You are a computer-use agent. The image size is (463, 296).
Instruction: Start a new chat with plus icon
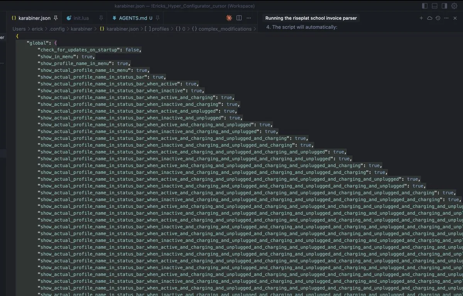coord(421,18)
